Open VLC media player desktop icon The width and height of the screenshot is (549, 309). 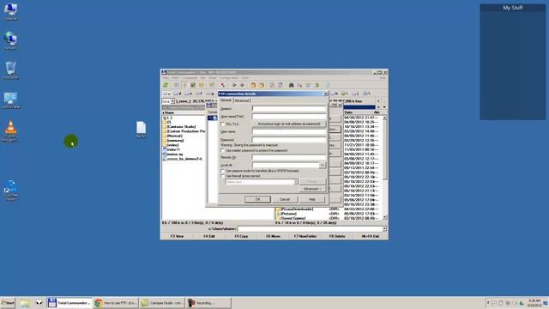pyautogui.click(x=10, y=131)
